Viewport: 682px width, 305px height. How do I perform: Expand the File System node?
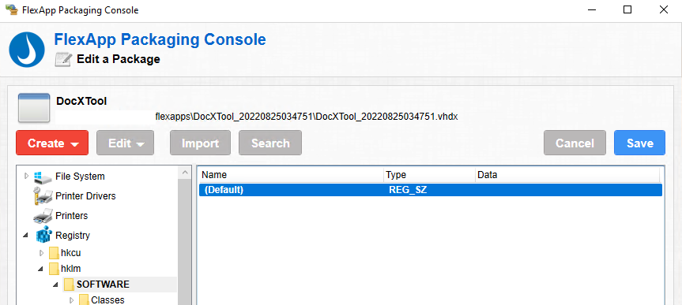[26, 177]
